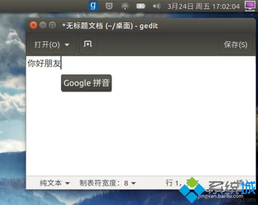Viewport: 258px width, 205px height.
Task: Open the Google Pinyin input indicator
Action: click(x=93, y=6)
